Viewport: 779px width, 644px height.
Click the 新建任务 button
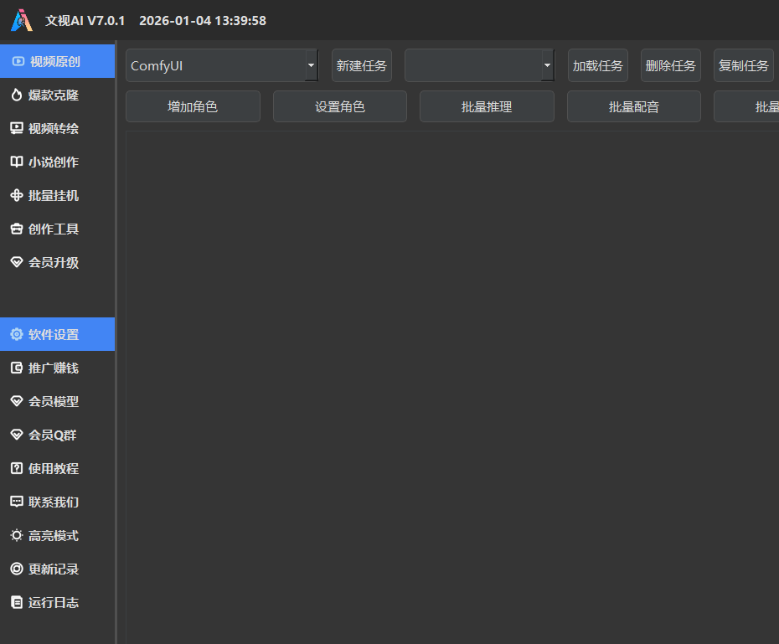click(x=361, y=65)
